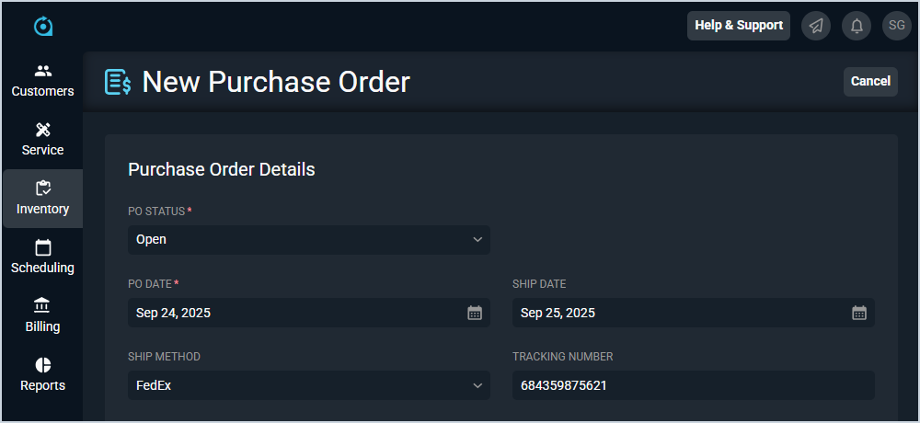
Task: Navigate to Scheduling
Action: (42, 257)
